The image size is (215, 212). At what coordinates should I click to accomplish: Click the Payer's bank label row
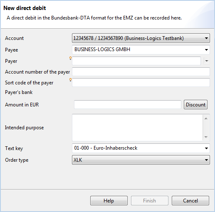click(19, 92)
